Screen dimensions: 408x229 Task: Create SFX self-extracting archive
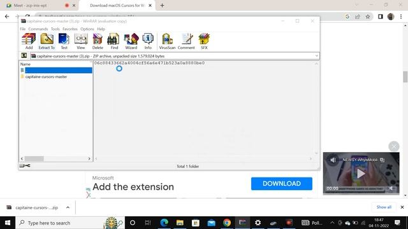204,41
